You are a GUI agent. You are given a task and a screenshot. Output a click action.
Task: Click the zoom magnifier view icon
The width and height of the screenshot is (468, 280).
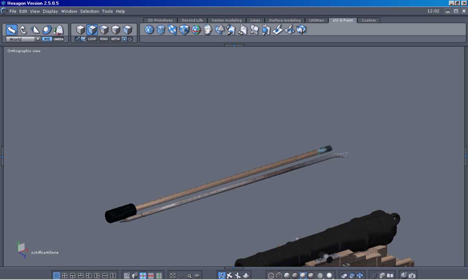[x=189, y=276]
